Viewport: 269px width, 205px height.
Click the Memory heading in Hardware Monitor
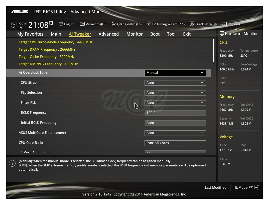click(x=227, y=97)
